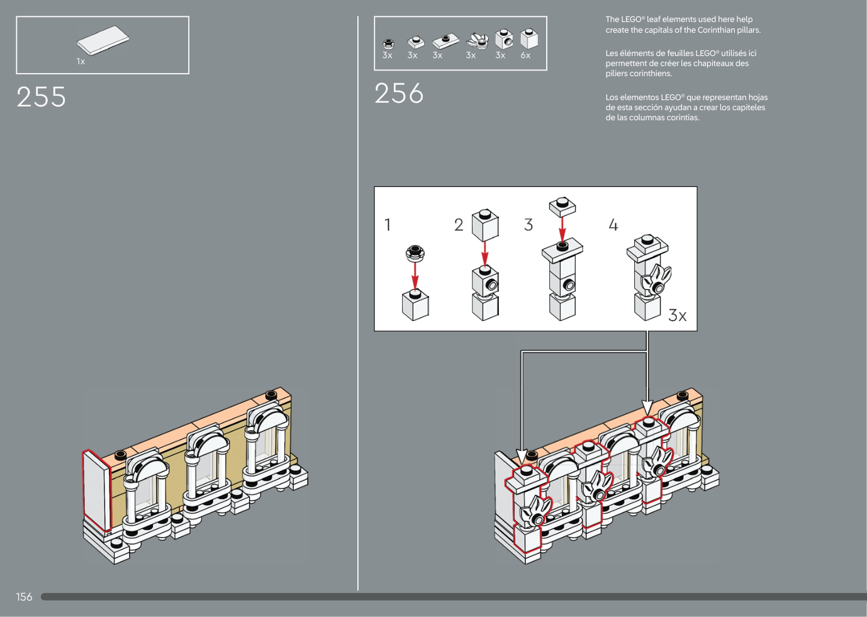Click the step 255 assembled wall model
This screenshot has height=617, width=867.
[195, 477]
